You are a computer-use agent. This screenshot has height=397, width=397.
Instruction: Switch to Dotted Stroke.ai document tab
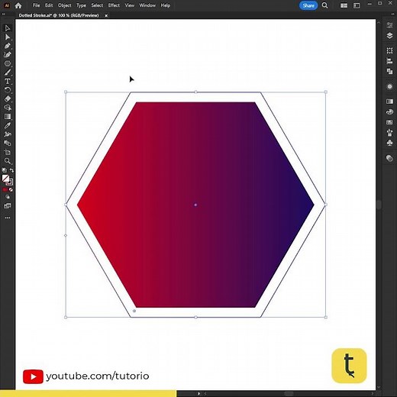(x=59, y=15)
